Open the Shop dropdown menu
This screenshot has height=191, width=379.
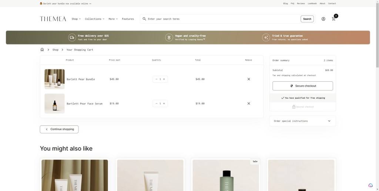coord(76,19)
